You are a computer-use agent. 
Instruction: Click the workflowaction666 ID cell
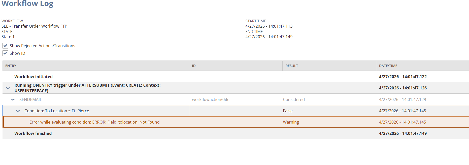click(x=210, y=99)
